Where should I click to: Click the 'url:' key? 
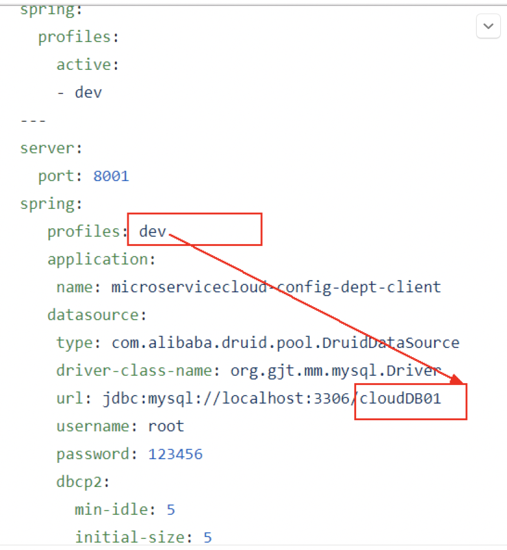(x=74, y=399)
